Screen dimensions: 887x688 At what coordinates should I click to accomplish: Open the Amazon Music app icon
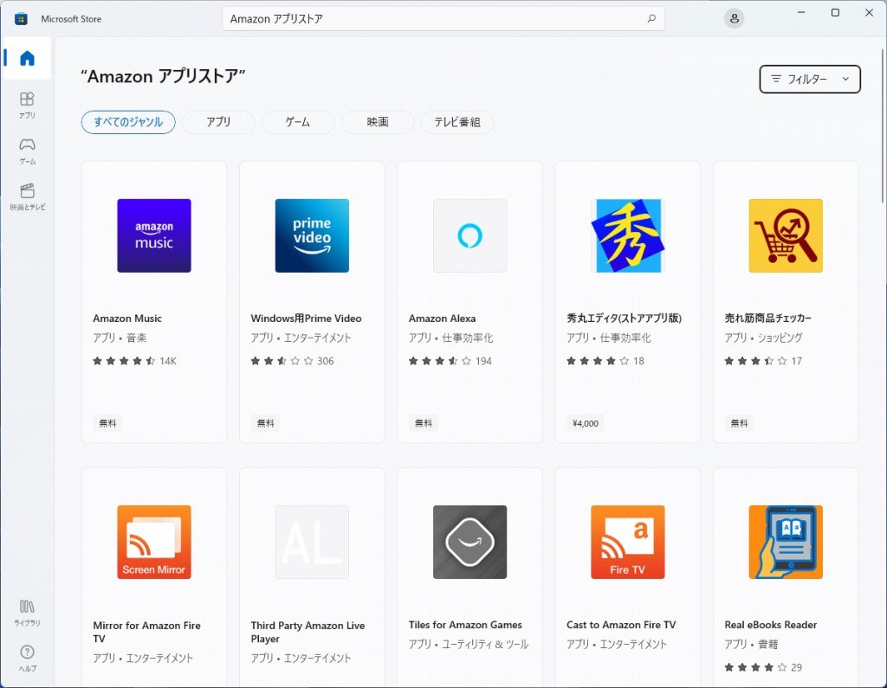tap(154, 235)
